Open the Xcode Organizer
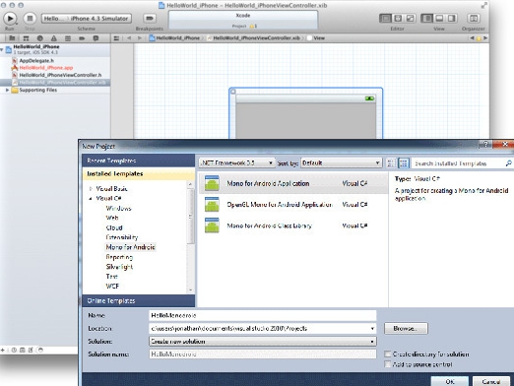 [x=474, y=19]
